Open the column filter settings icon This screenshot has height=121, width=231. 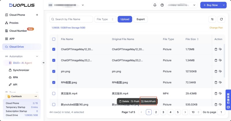(212, 19)
